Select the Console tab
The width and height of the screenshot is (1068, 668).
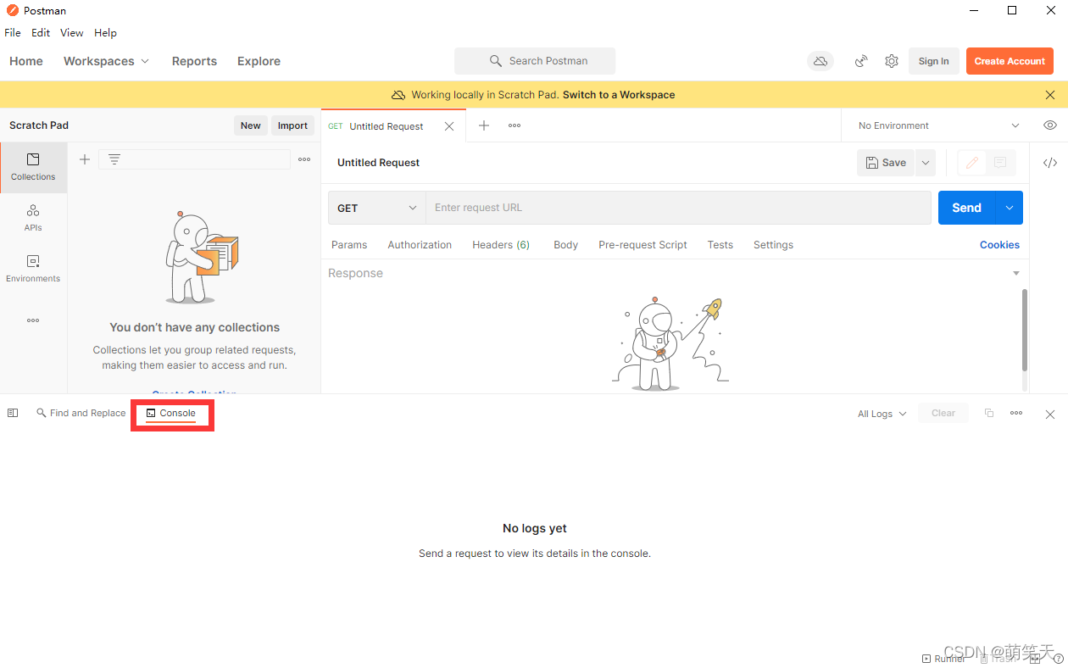pos(171,413)
